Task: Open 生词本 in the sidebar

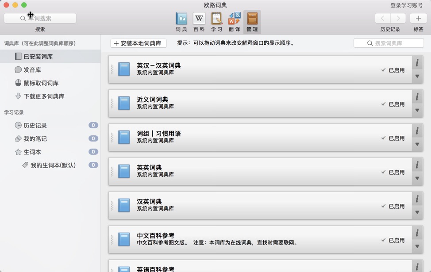Action: (x=50, y=152)
